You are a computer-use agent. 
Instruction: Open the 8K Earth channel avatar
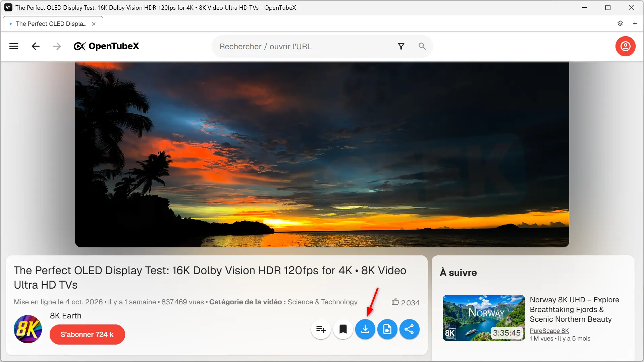pos(28,329)
